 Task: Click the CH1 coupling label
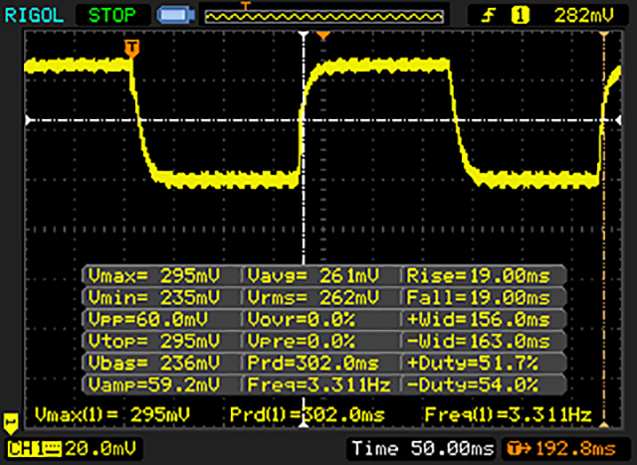point(35,449)
